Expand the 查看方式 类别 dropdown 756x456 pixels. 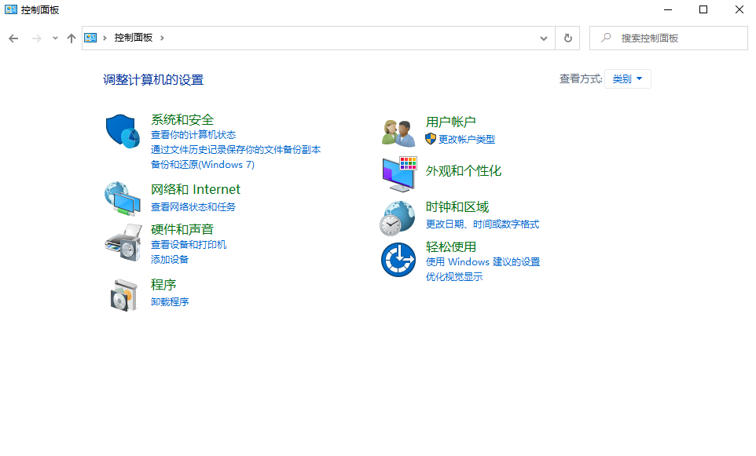click(628, 79)
